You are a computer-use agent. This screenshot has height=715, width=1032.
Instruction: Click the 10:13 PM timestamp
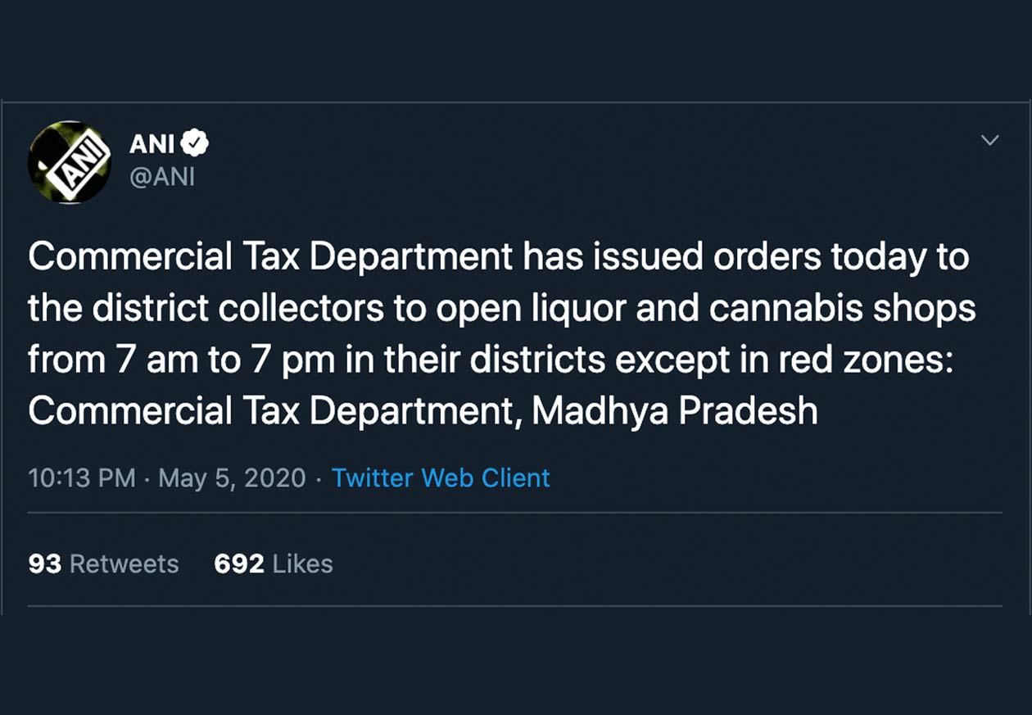click(82, 478)
